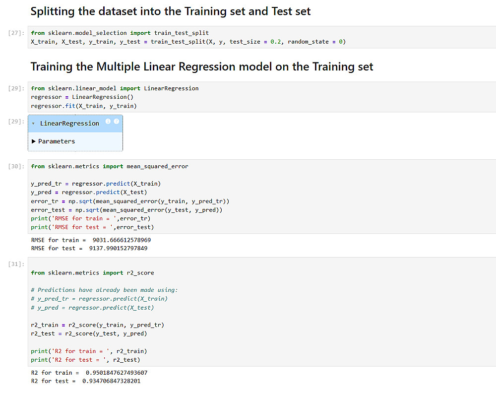
Task: Click the LinearRegression estimator name label
Action: coord(69,124)
